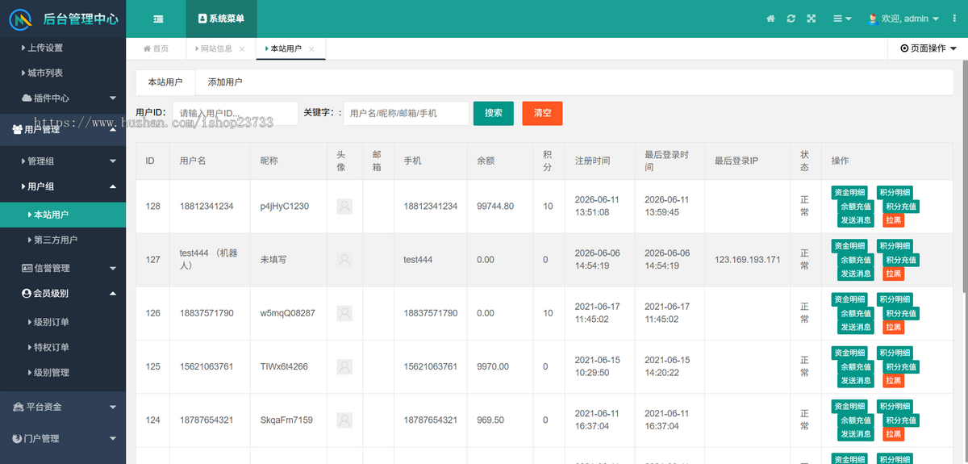The image size is (968, 464).
Task: Close the 网站信息 page tab
Action: point(242,49)
